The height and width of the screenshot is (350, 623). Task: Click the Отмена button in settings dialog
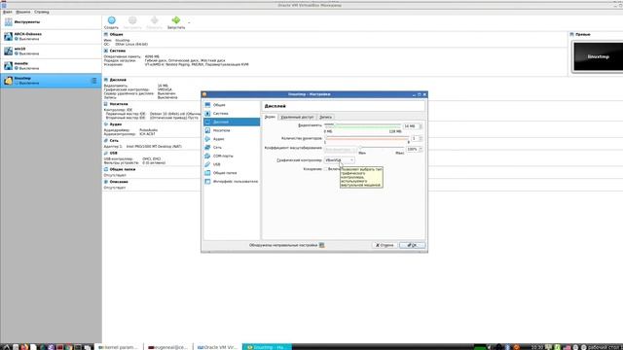(x=385, y=245)
